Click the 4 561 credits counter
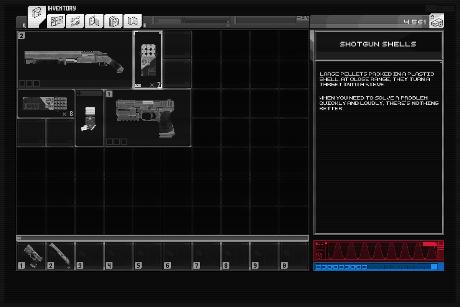Image resolution: width=460 pixels, height=307 pixels. pos(414,22)
